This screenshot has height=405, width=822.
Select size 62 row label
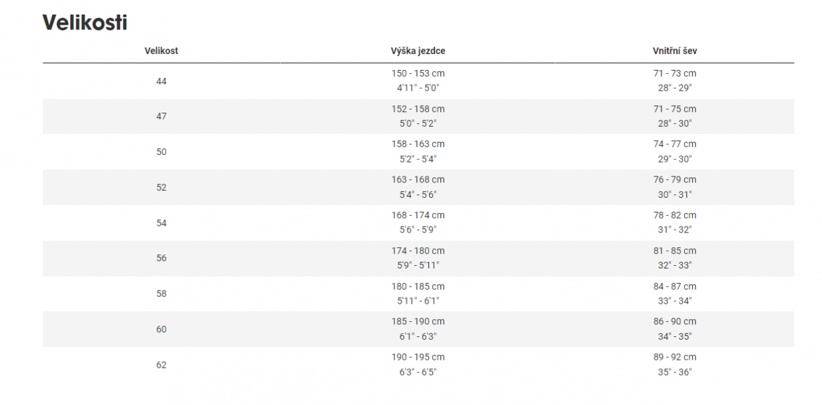click(161, 365)
